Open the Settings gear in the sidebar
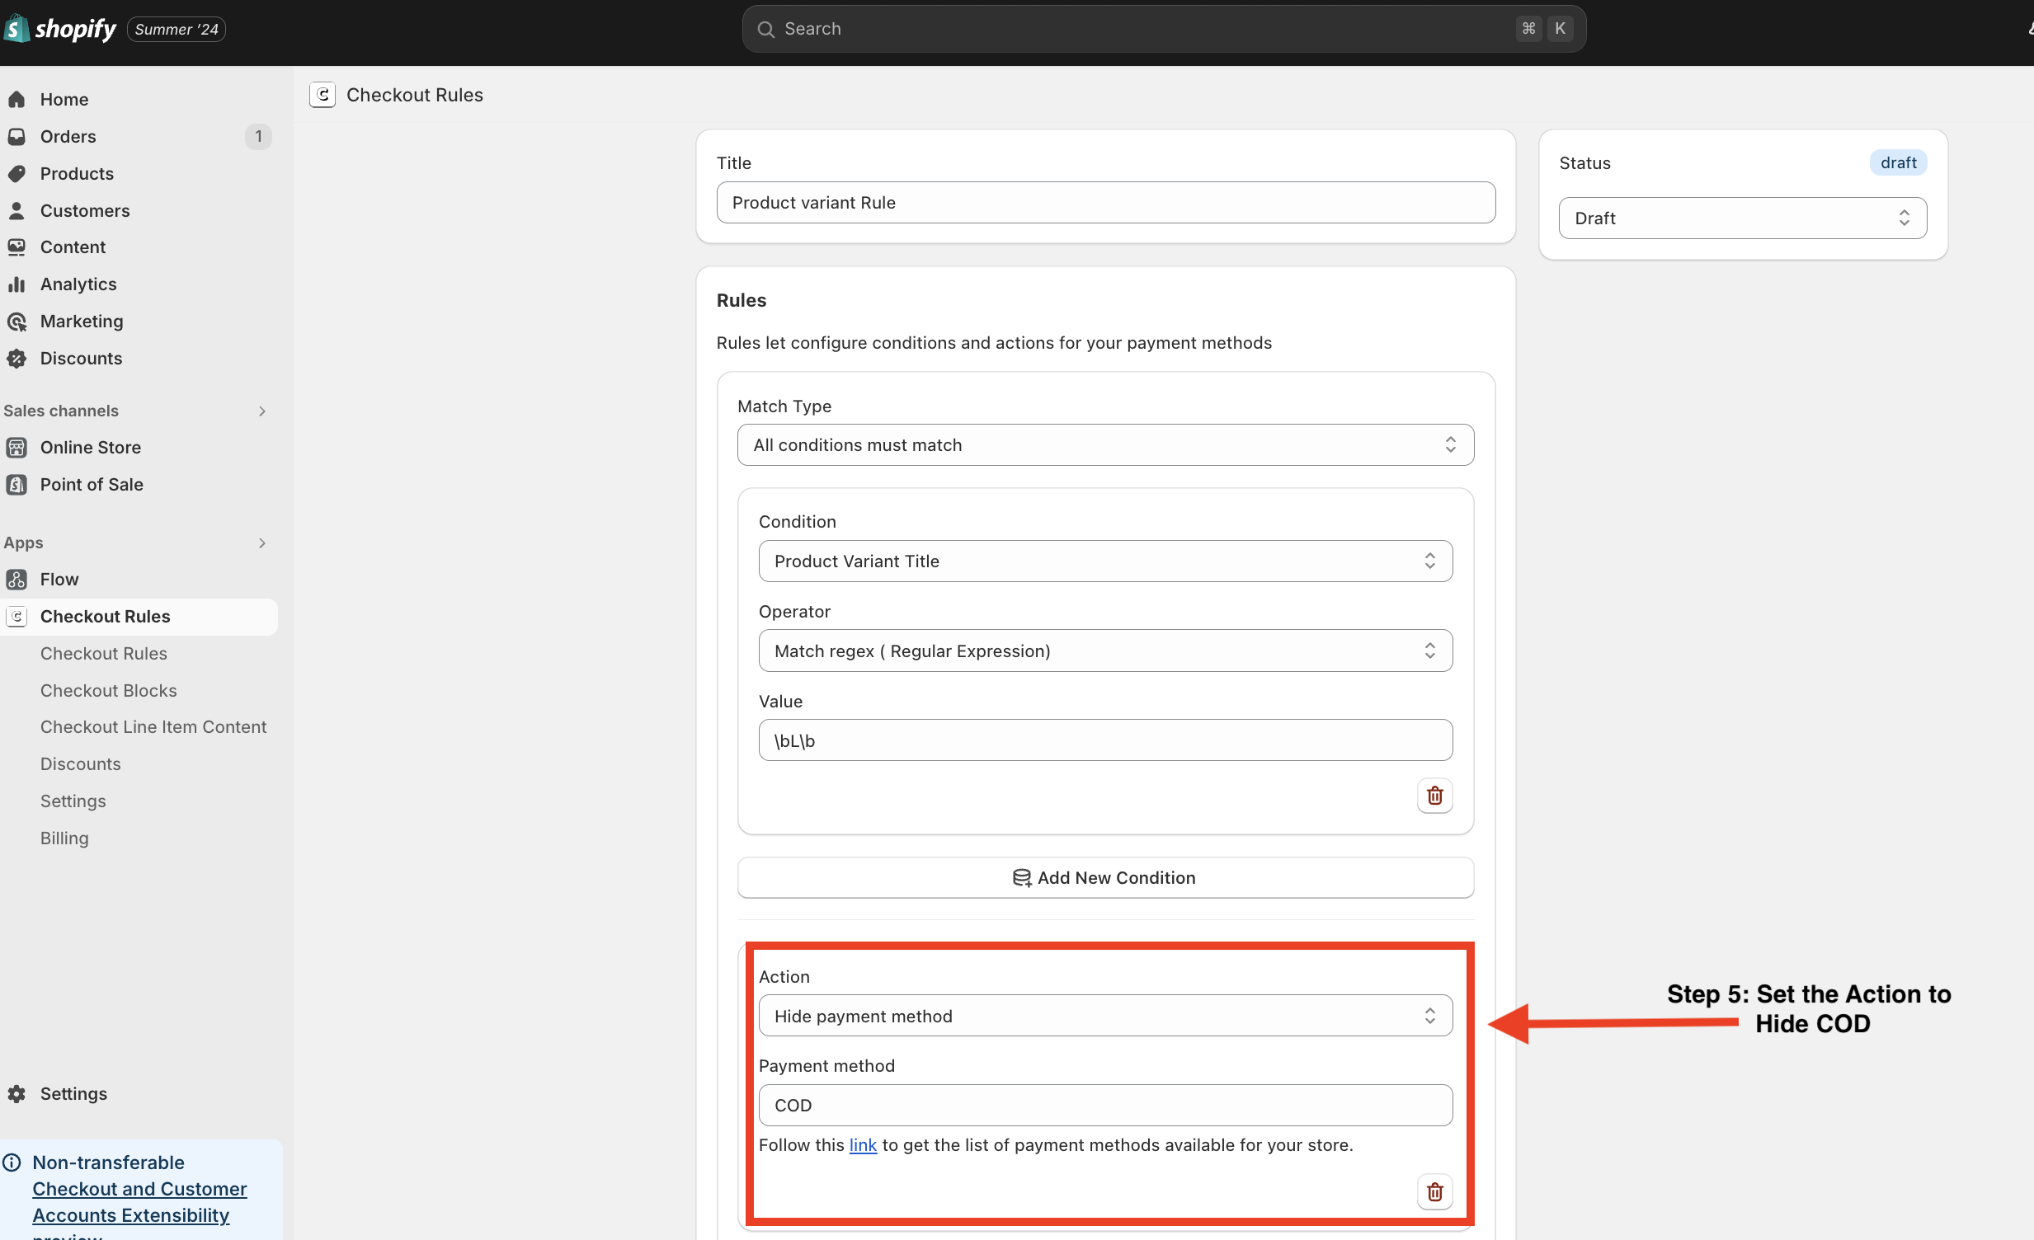The height and width of the screenshot is (1240, 2034). tap(16, 1093)
